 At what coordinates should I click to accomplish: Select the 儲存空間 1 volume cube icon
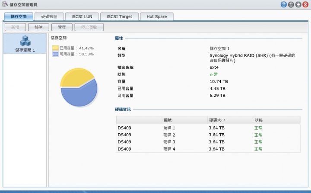(25, 41)
